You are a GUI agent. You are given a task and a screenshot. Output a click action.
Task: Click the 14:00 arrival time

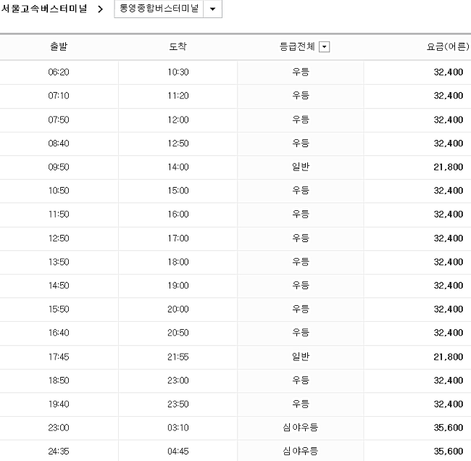178,167
